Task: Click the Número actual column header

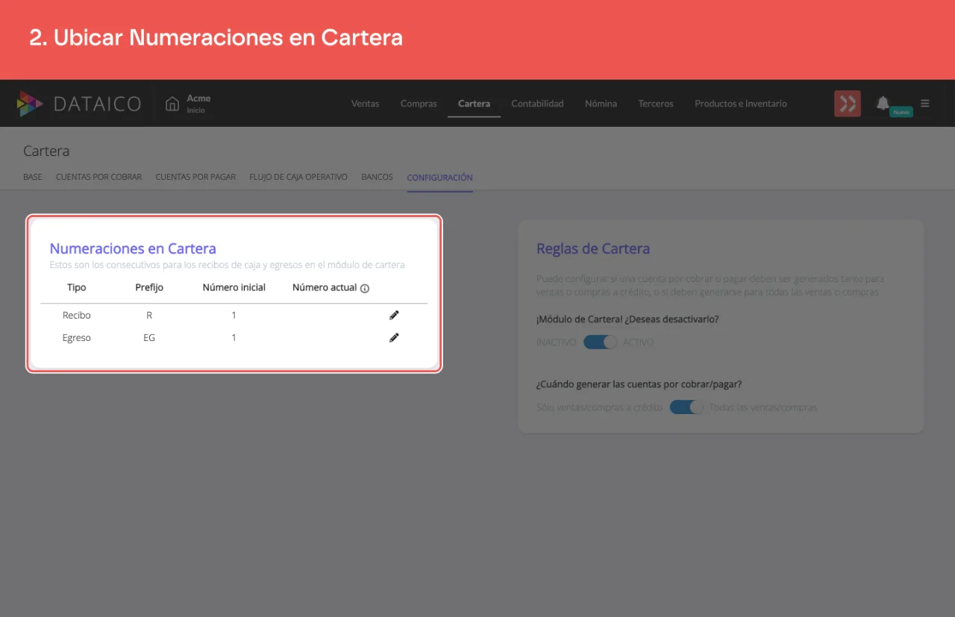Action: pyautogui.click(x=325, y=287)
